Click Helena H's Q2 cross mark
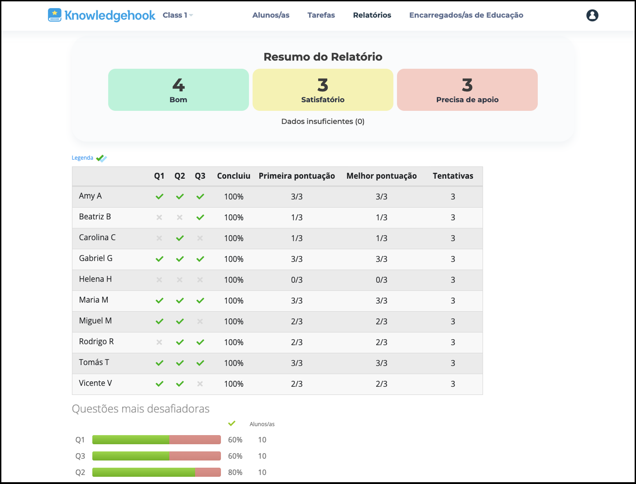 pyautogui.click(x=180, y=280)
